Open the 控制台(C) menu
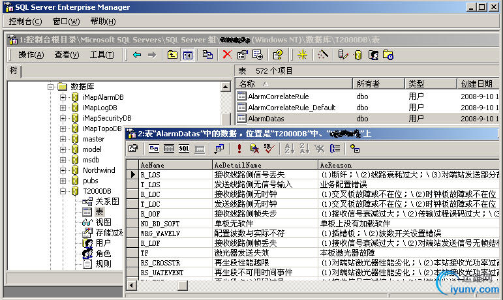The width and height of the screenshot is (503, 300). pos(25,22)
